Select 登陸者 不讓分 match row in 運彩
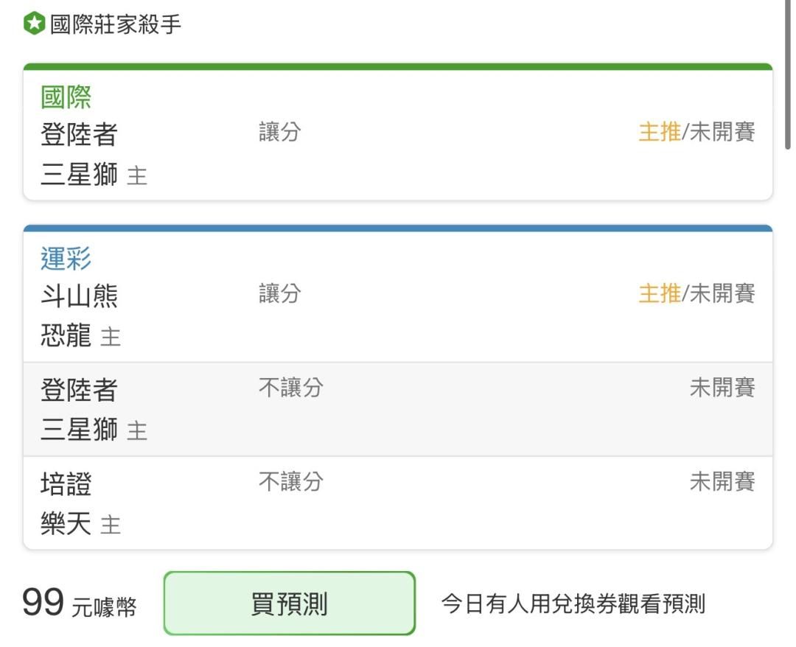Viewport: 796px width, 647px height. pyautogui.click(x=398, y=409)
